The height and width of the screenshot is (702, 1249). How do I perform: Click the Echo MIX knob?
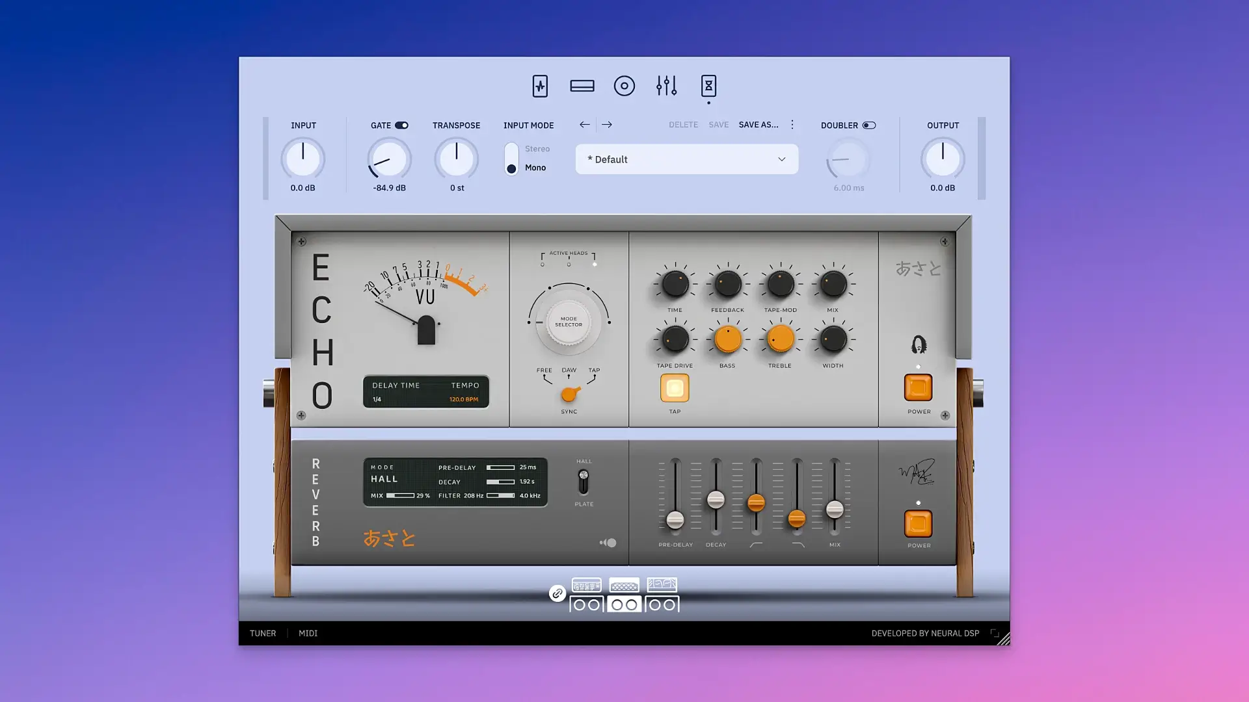pyautogui.click(x=833, y=284)
